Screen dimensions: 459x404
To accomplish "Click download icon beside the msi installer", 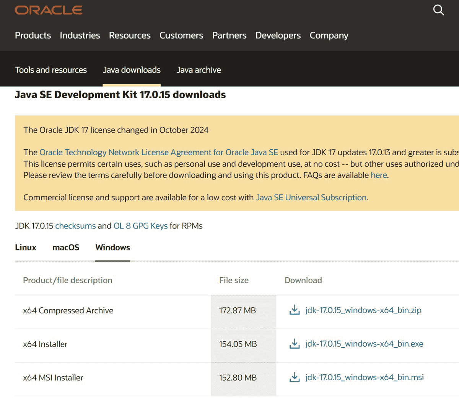I will [294, 377].
